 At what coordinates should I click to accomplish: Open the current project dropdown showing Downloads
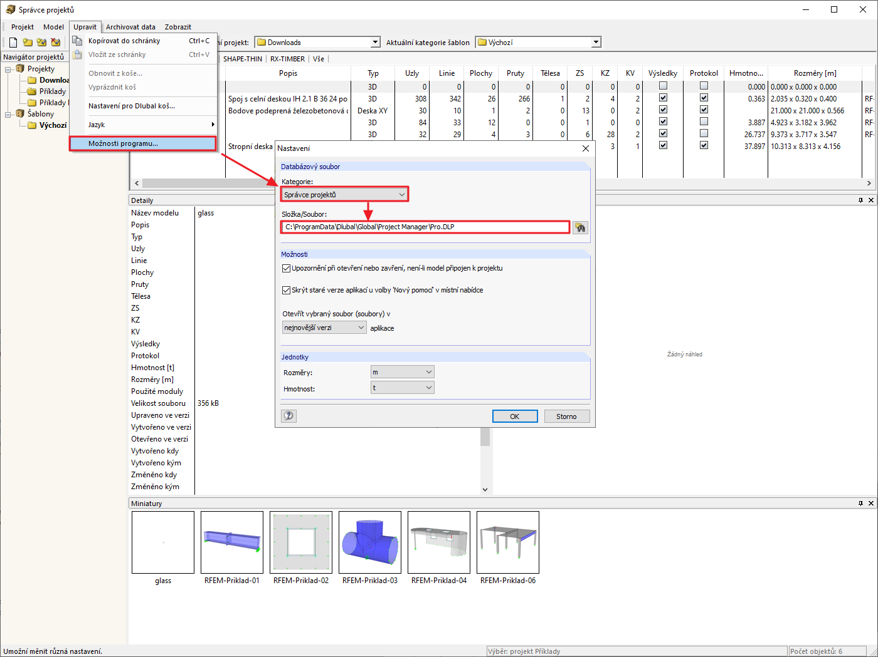(317, 43)
